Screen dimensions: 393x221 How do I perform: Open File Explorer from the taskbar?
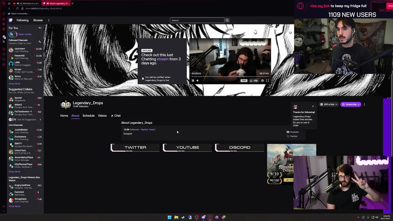point(176,217)
